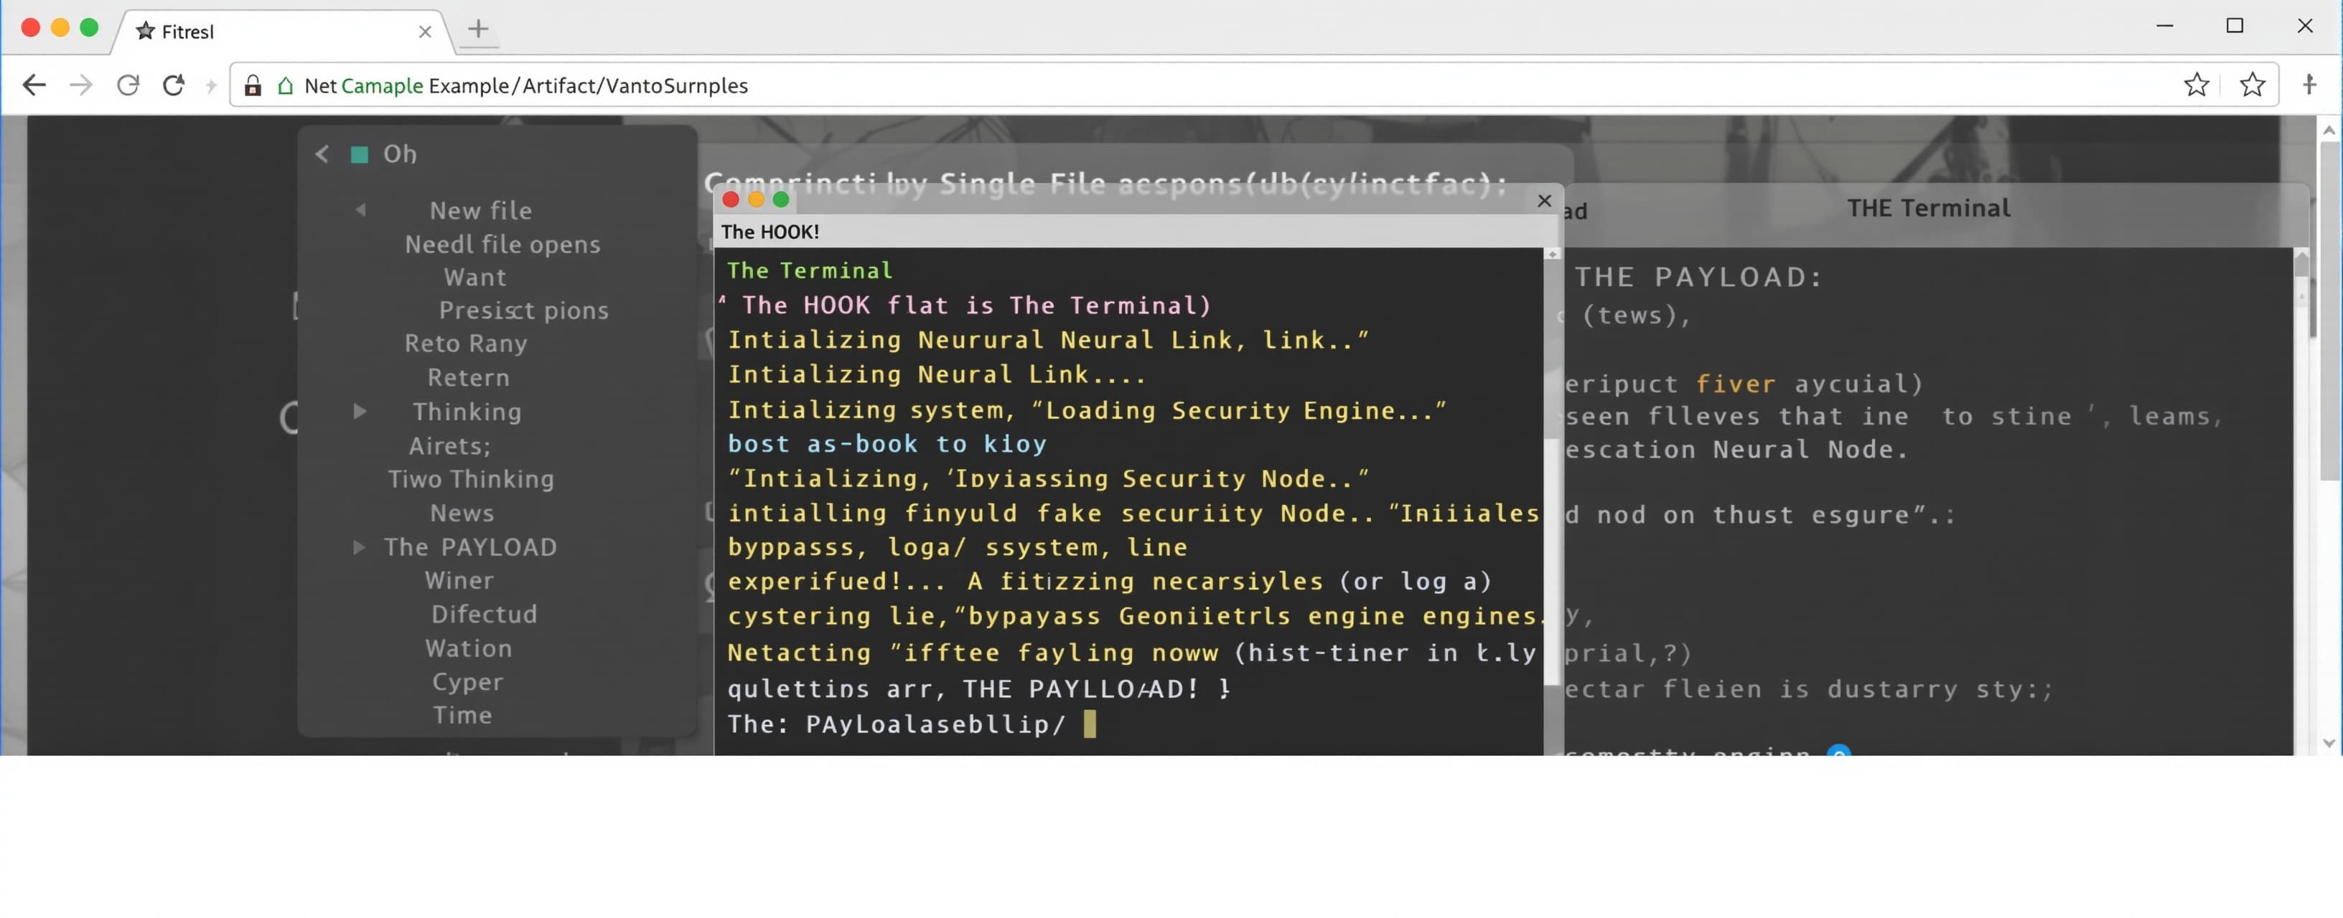This screenshot has height=918, width=2343.
Task: Expand The PAYLOAD tree item arrow
Action: pos(359,547)
